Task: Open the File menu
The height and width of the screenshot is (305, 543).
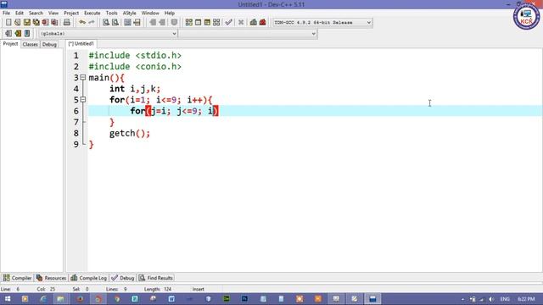Action: tap(6, 13)
